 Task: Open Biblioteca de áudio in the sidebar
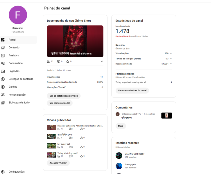tap(18, 103)
